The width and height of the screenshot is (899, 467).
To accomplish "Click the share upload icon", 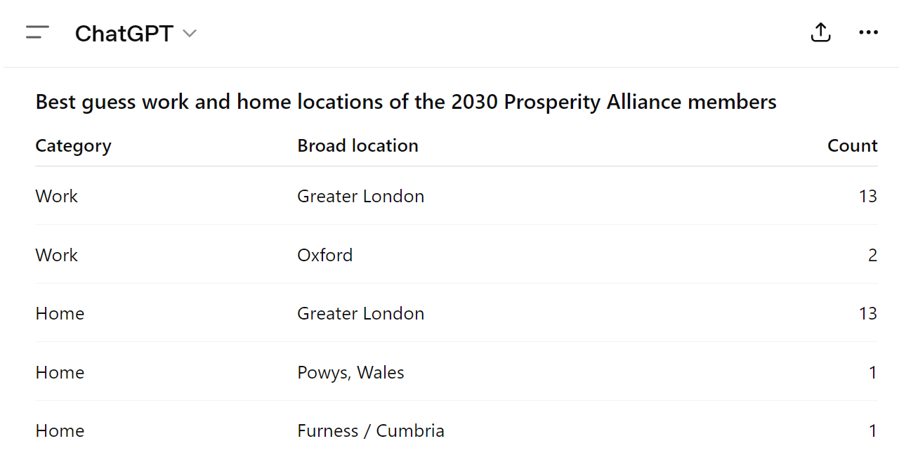I will tap(820, 33).
